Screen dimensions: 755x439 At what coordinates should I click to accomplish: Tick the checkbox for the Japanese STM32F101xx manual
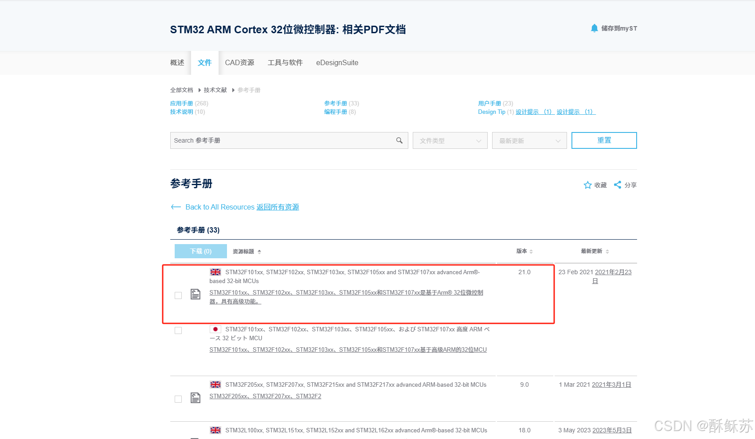click(178, 330)
